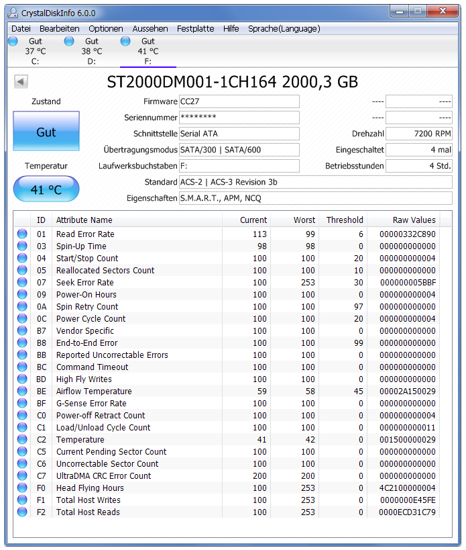Open the Sprache(Language) menu
The width and height of the screenshot is (466, 550).
(284, 28)
